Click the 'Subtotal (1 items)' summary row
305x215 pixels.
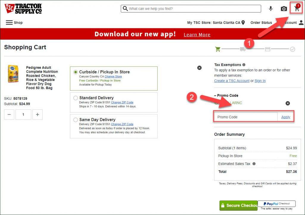point(258,148)
